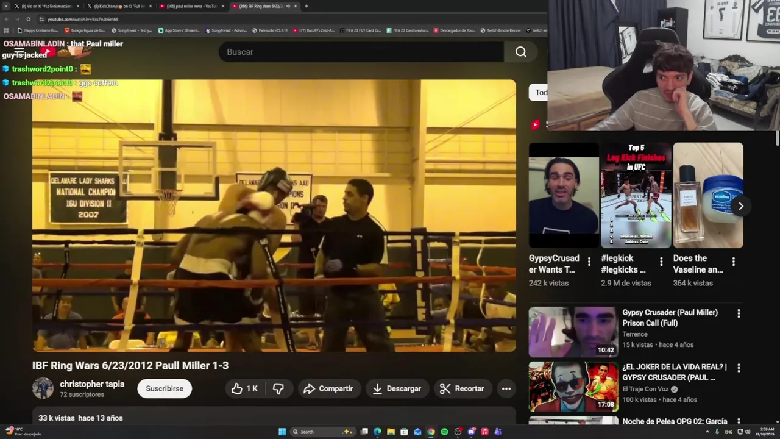Click Windows taskbar Search box
The image size is (780, 439).
(x=322, y=432)
